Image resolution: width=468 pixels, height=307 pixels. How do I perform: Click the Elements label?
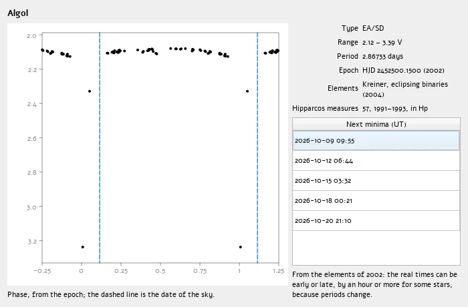click(342, 88)
